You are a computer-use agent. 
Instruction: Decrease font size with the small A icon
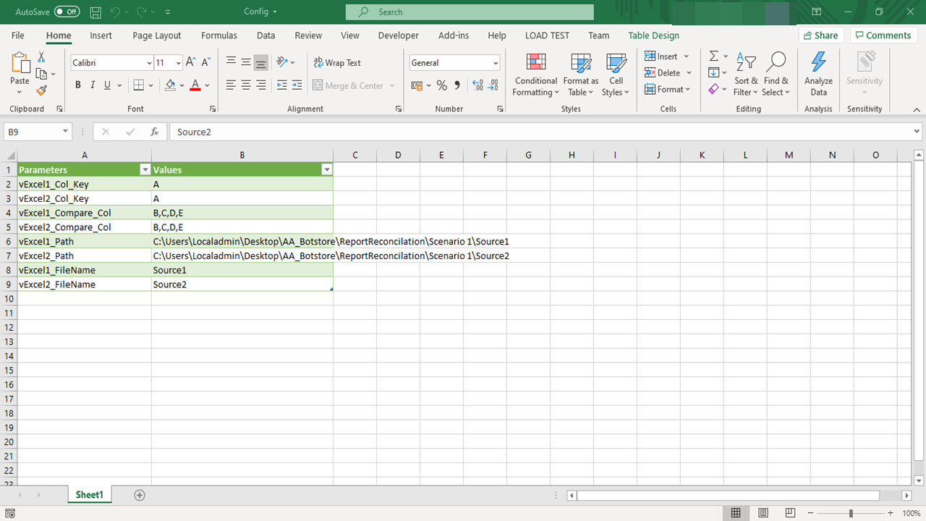coord(205,63)
